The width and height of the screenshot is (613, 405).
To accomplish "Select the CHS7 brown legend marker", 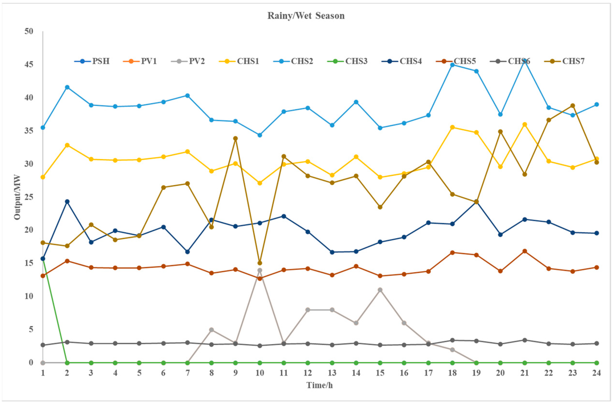I will tap(552, 61).
